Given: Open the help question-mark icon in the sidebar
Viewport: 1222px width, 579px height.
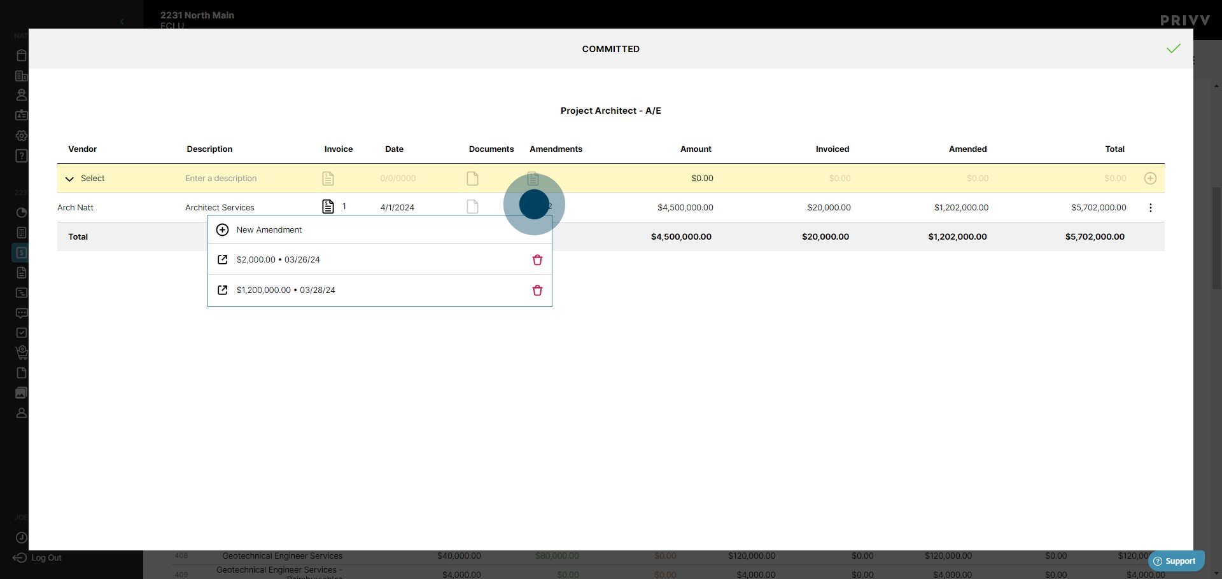Looking at the screenshot, I should point(21,156).
